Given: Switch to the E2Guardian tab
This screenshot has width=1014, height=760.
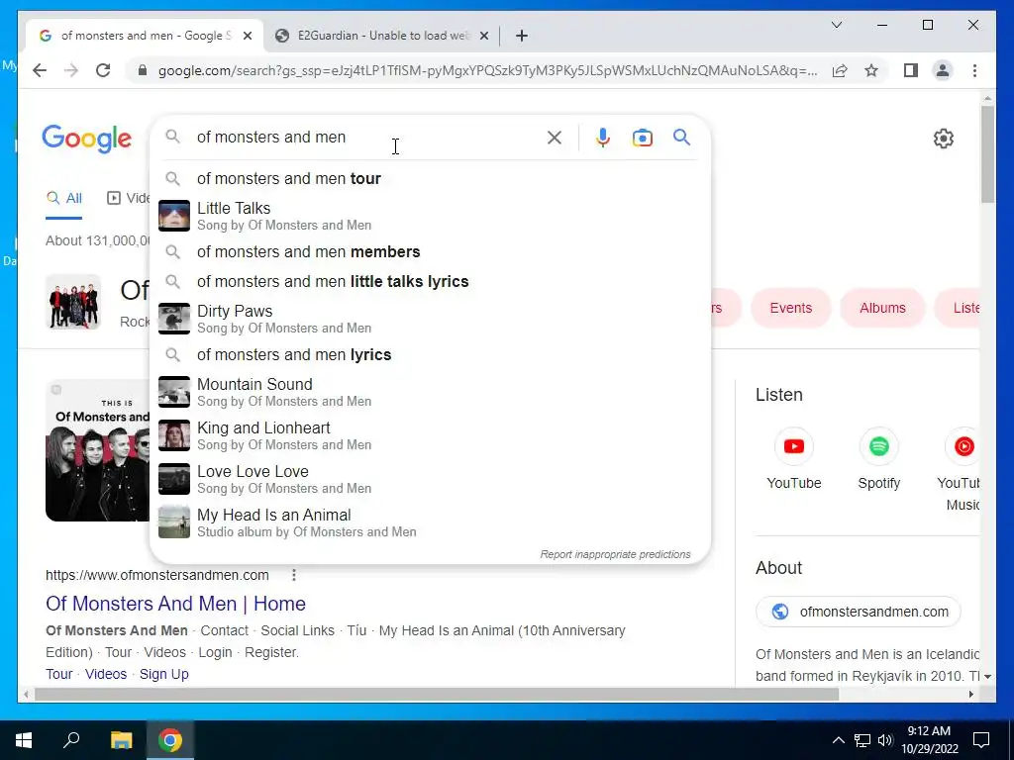Looking at the screenshot, I should [x=381, y=36].
